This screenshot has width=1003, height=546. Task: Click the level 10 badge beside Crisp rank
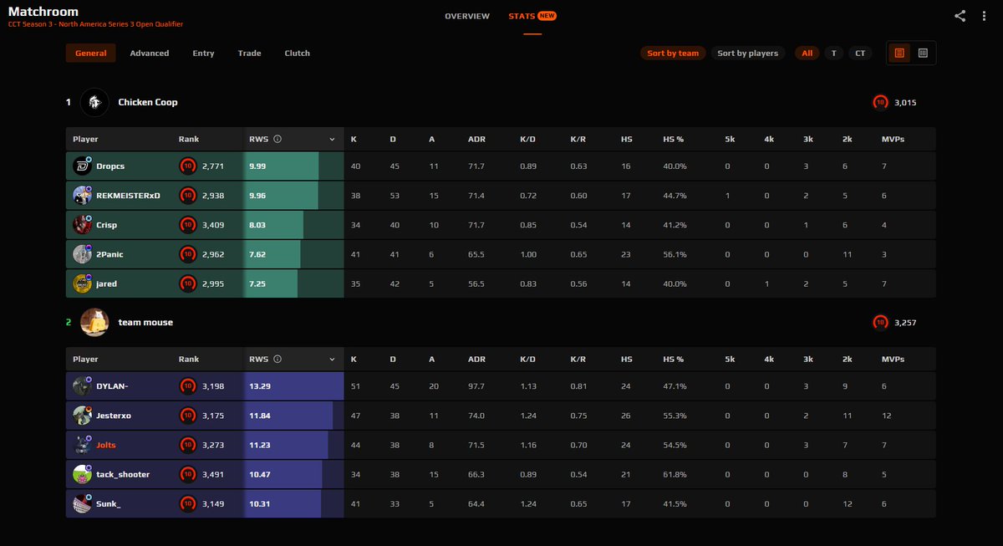[188, 224]
